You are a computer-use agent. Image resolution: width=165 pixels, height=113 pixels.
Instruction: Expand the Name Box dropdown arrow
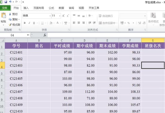click(x=28, y=35)
